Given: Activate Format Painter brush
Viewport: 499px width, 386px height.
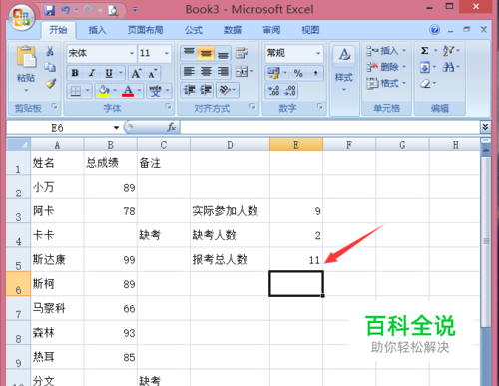Looking at the screenshot, I should (51, 84).
